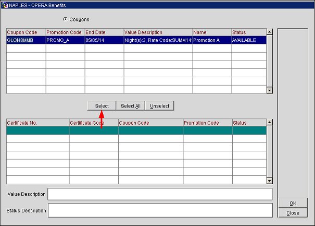Image resolution: width=315 pixels, height=226 pixels.
Task: Confirm with the OK button
Action: [x=293, y=203]
